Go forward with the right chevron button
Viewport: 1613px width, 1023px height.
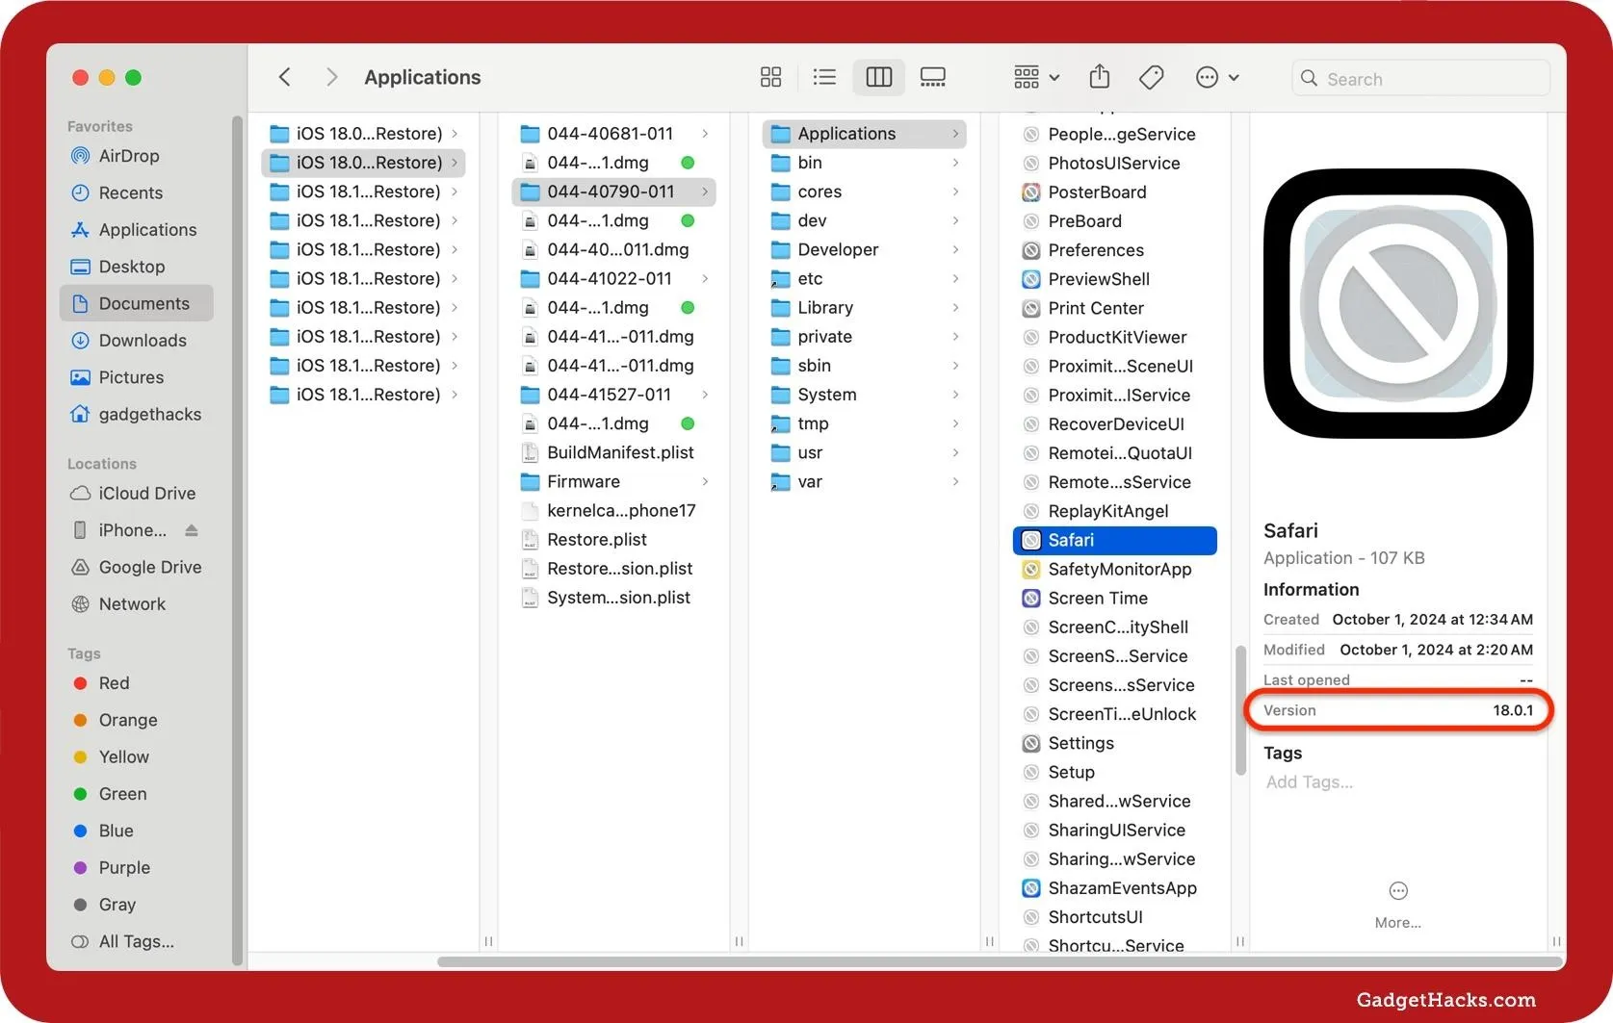point(331,77)
